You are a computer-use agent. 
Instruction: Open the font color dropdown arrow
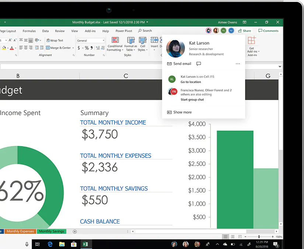coord(16,48)
